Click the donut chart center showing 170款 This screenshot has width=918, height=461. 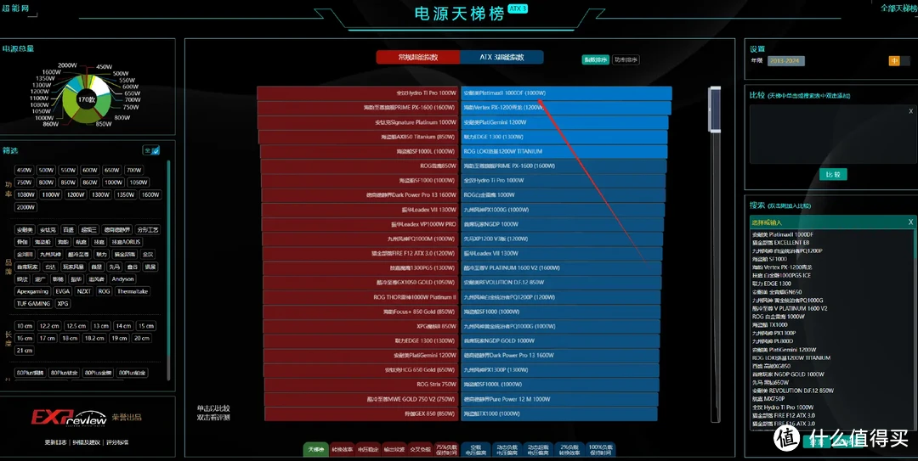[x=87, y=100]
